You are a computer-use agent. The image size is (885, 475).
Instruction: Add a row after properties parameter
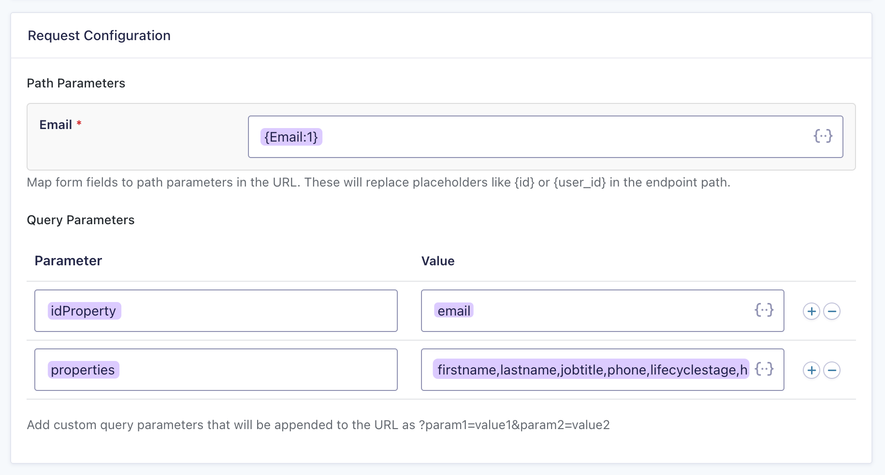(811, 370)
